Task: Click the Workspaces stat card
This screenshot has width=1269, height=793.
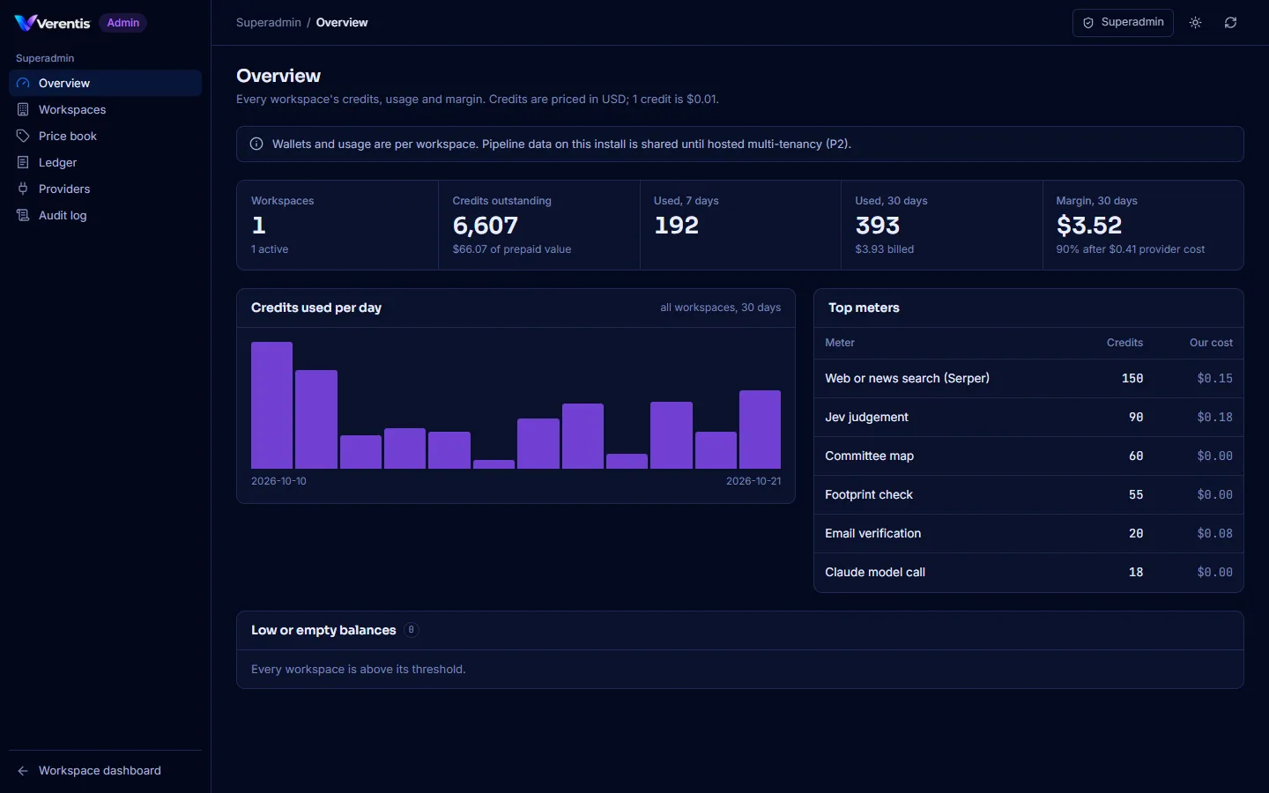Action: coord(338,225)
